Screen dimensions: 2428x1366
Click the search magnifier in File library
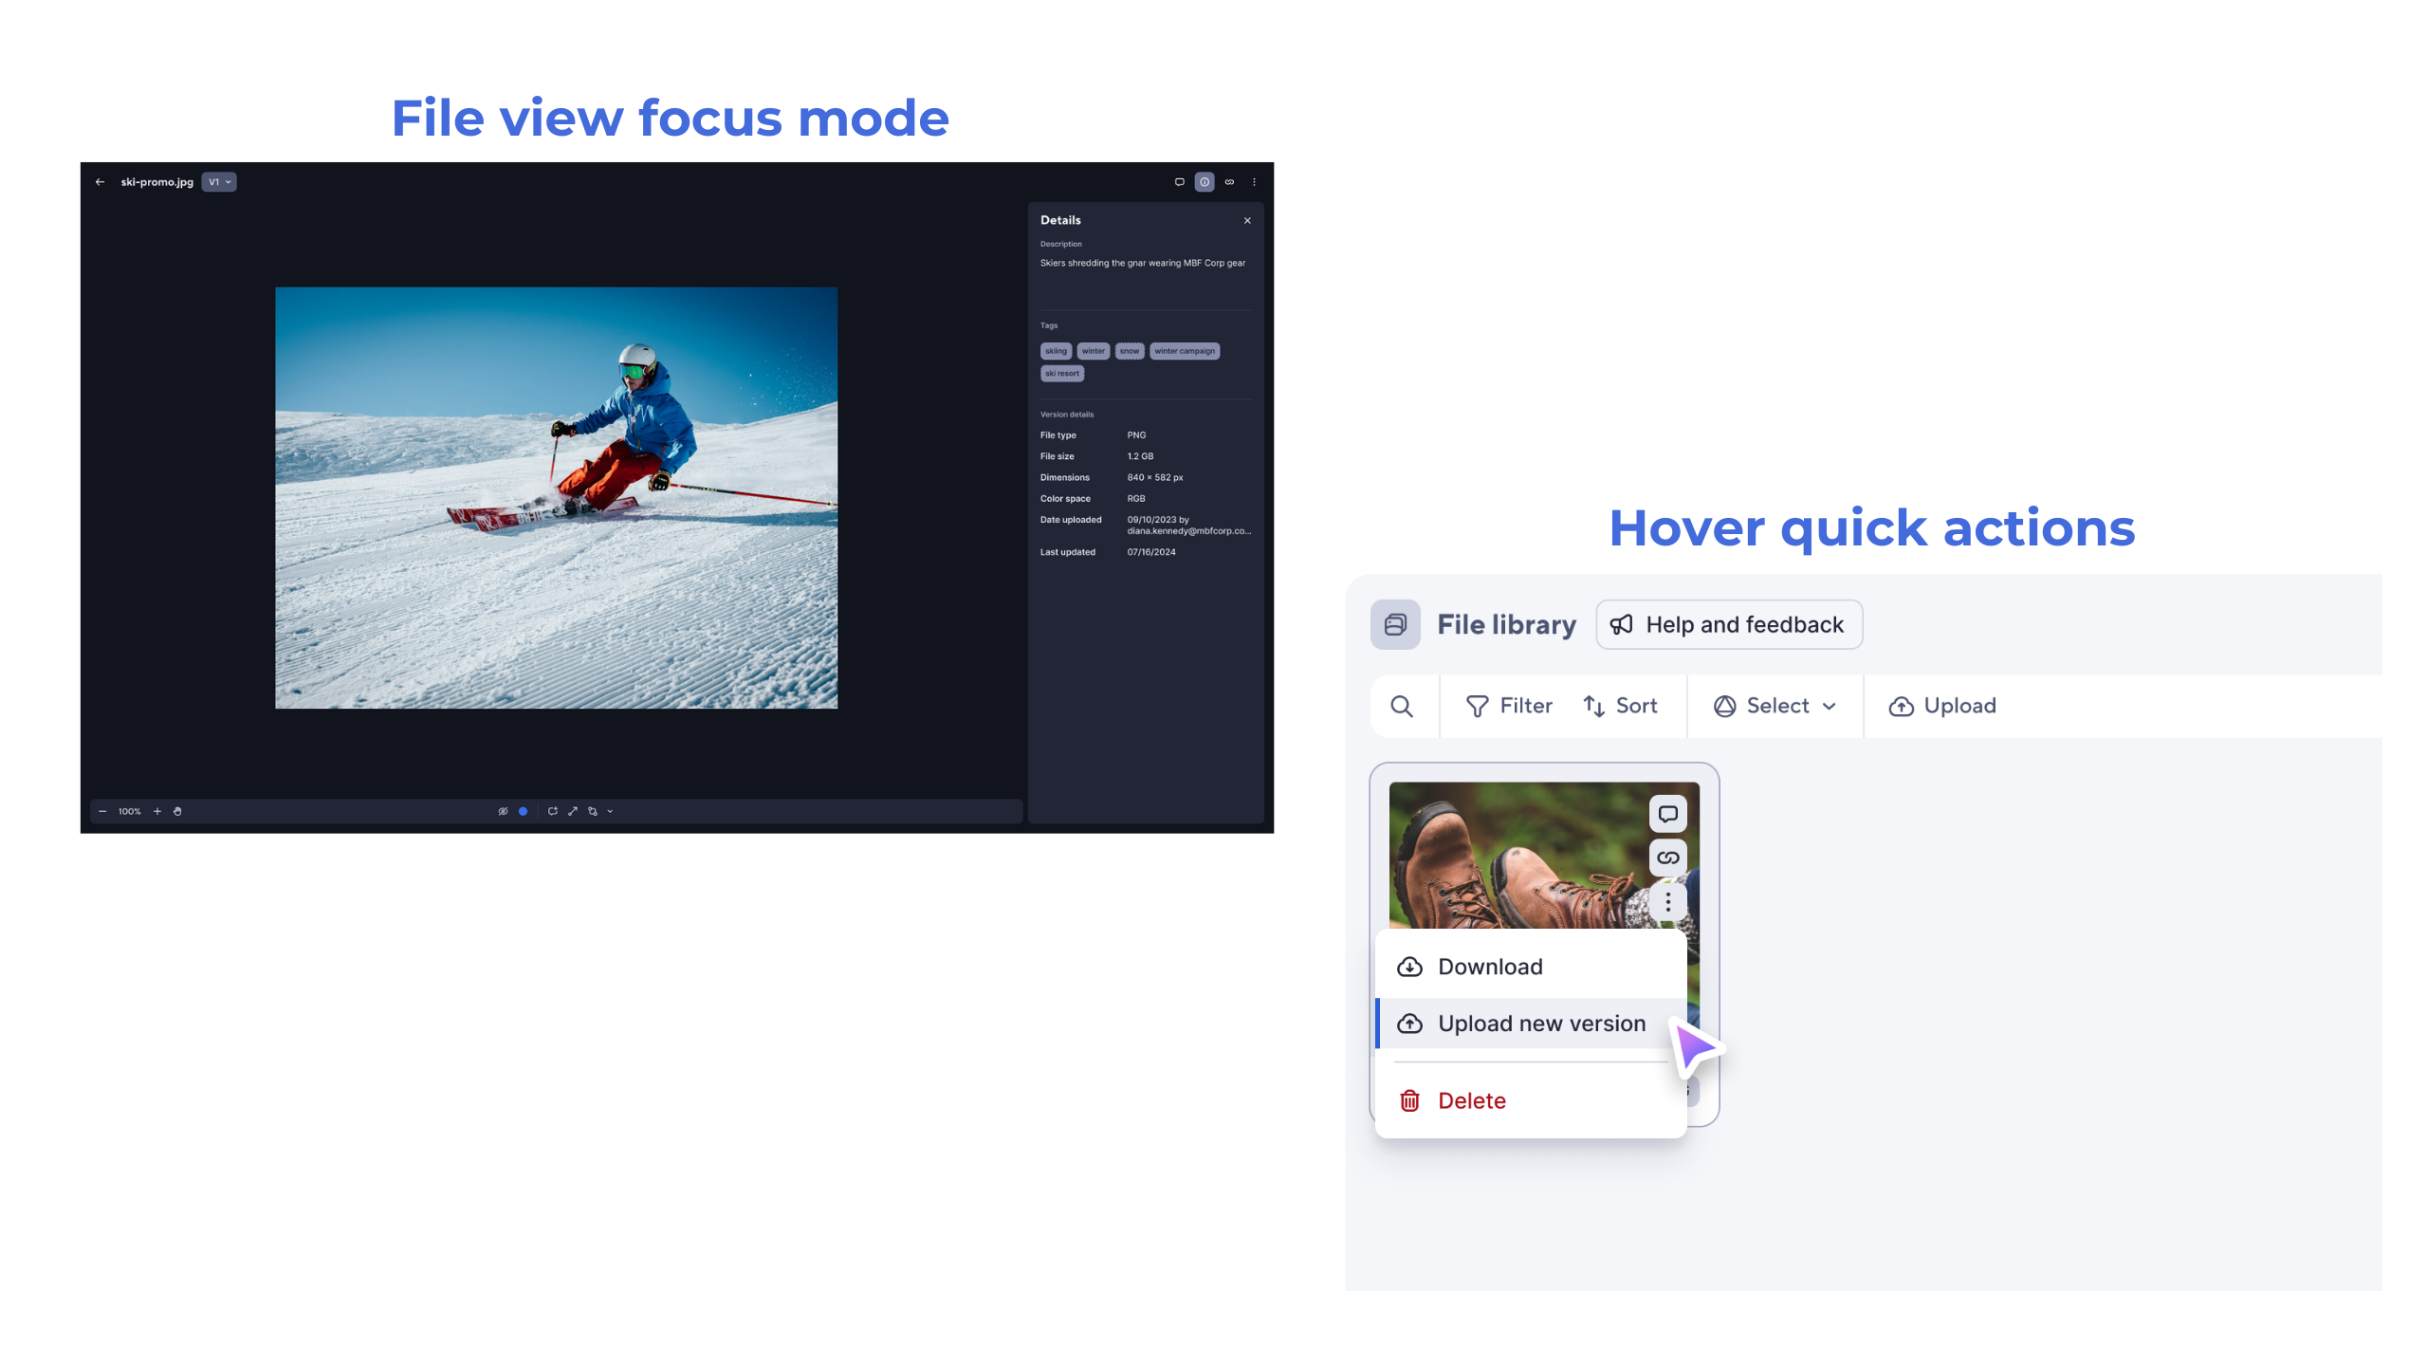(x=1402, y=706)
